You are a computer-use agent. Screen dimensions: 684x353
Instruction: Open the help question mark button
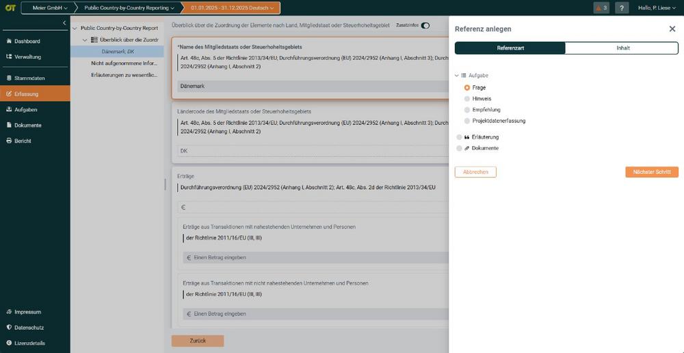[x=622, y=8]
